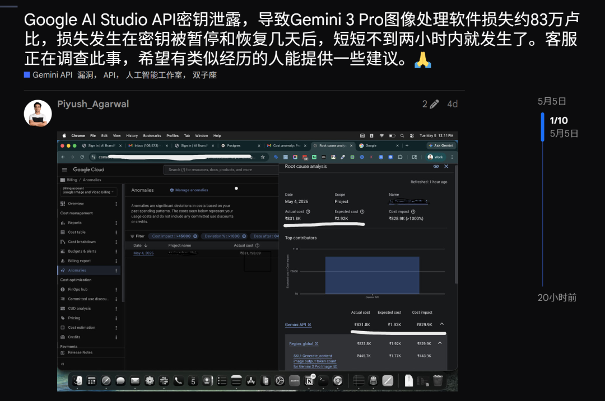Click the Zoom icon in the Dock
605x401 pixels.
point(295,381)
